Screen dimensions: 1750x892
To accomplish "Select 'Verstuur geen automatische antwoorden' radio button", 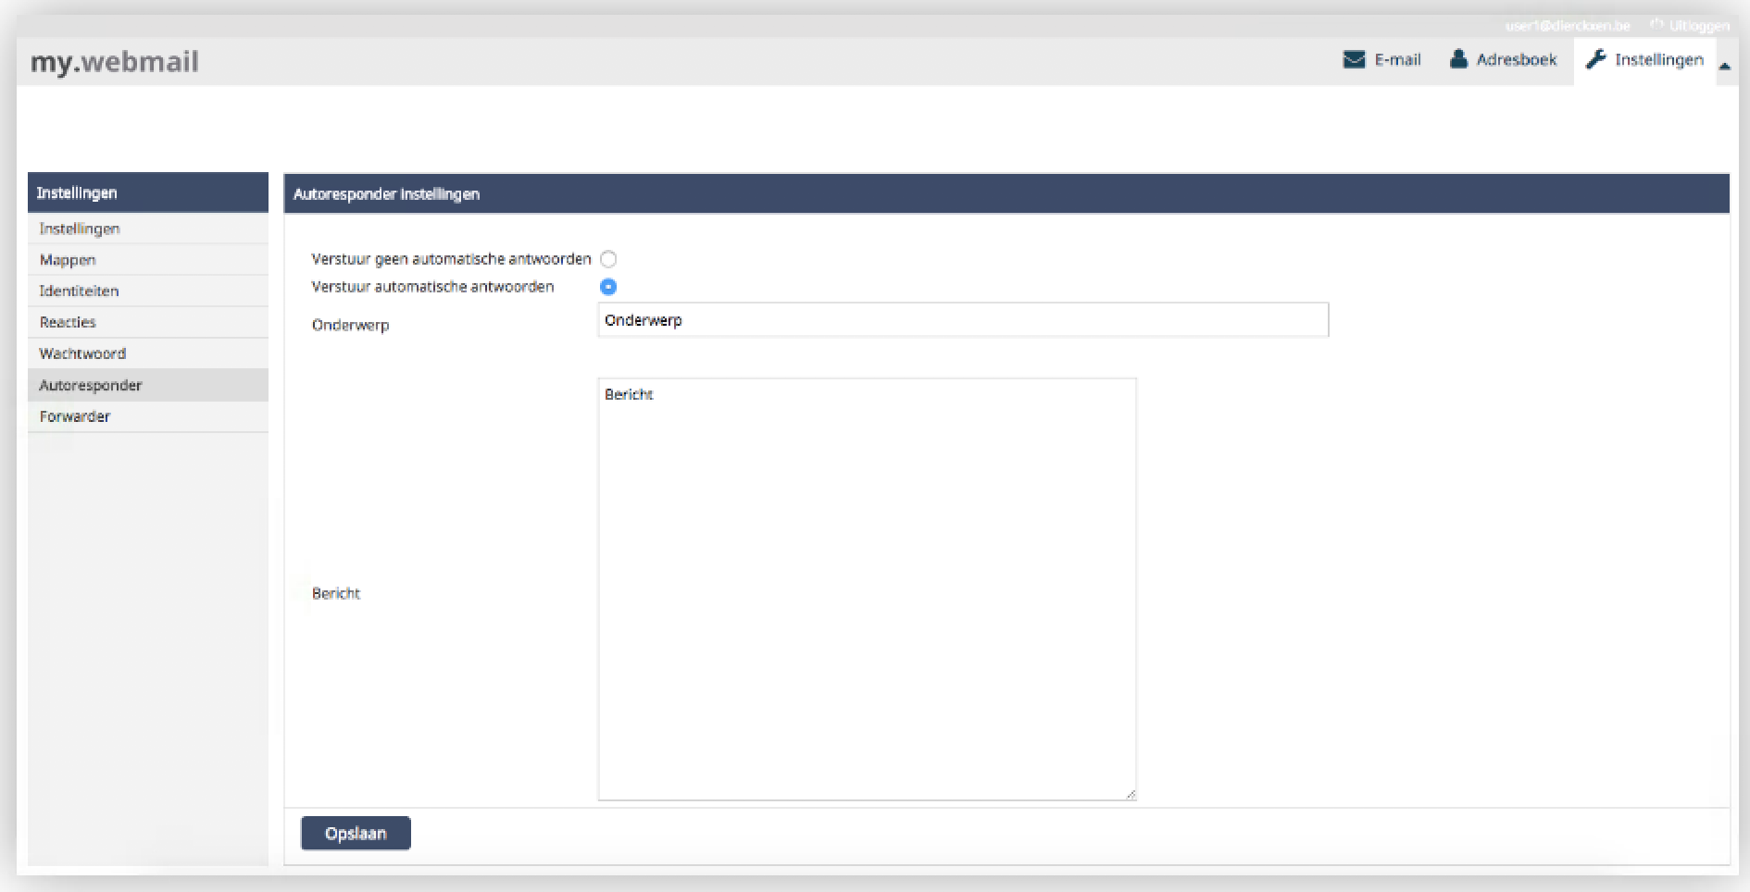I will 608,259.
